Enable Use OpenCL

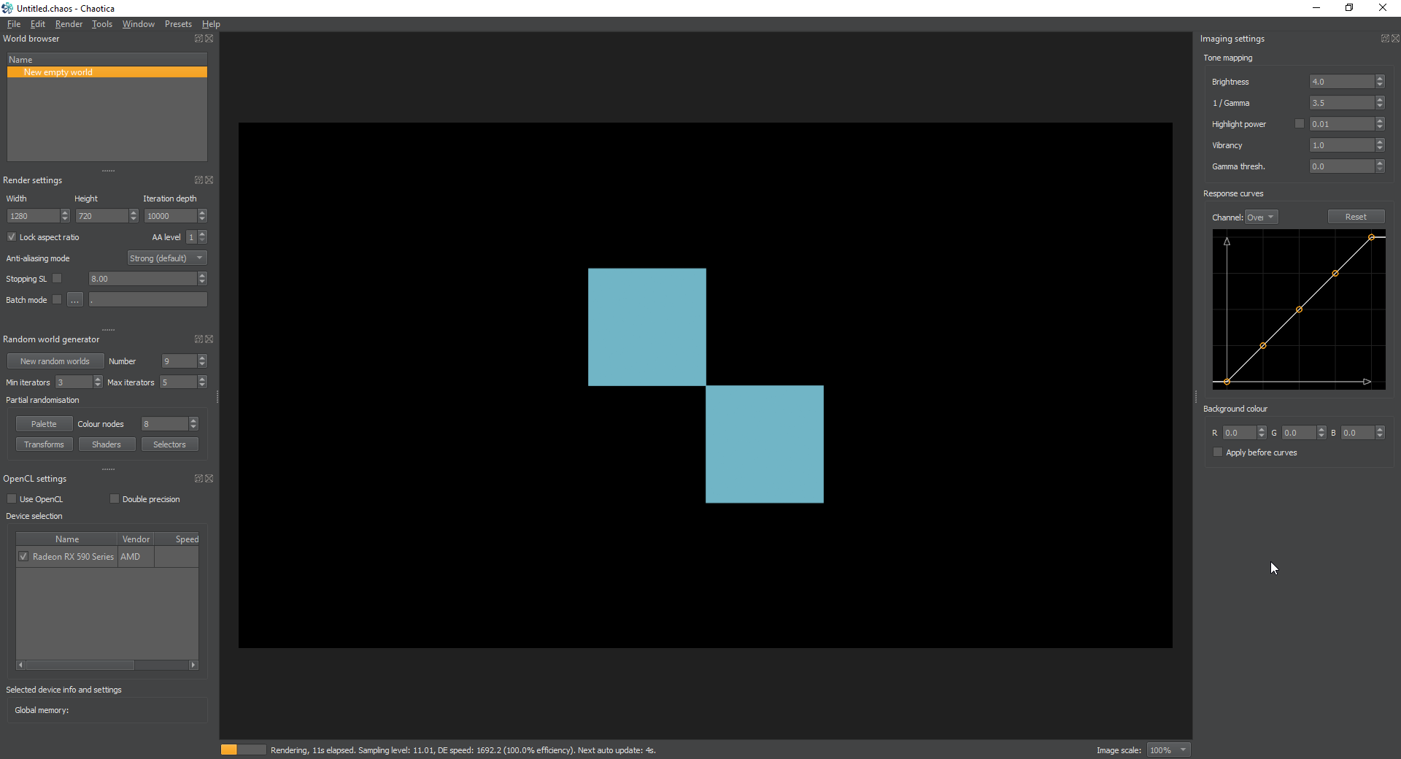[12, 499]
